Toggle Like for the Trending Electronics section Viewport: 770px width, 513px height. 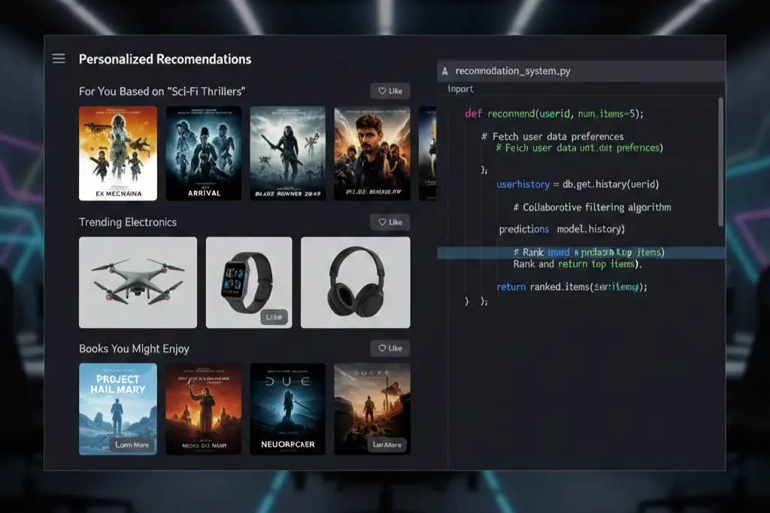pos(390,221)
